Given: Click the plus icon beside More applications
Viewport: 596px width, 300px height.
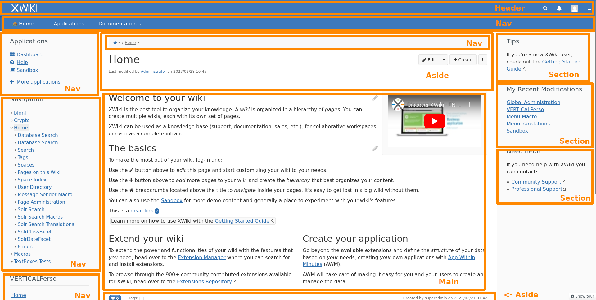Looking at the screenshot, I should coord(12,82).
